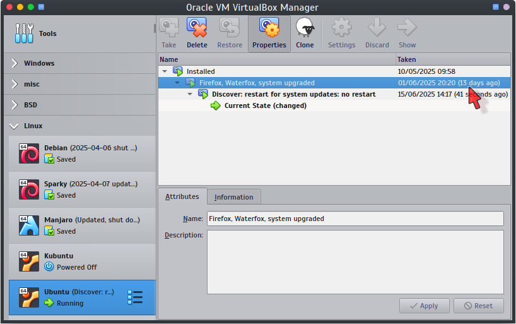
Task: Select the Manjaro VM icon
Action: tap(29, 225)
